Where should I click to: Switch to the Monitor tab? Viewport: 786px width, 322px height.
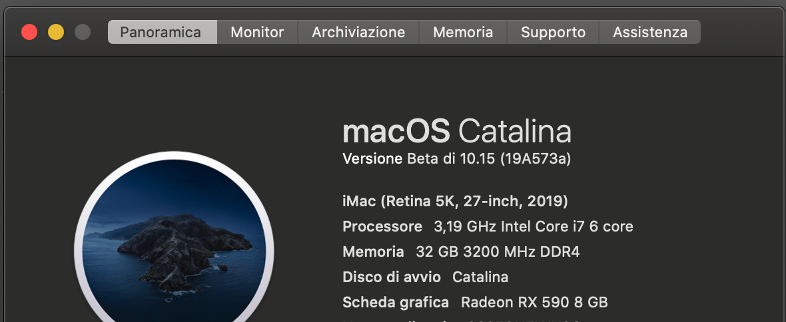click(257, 32)
